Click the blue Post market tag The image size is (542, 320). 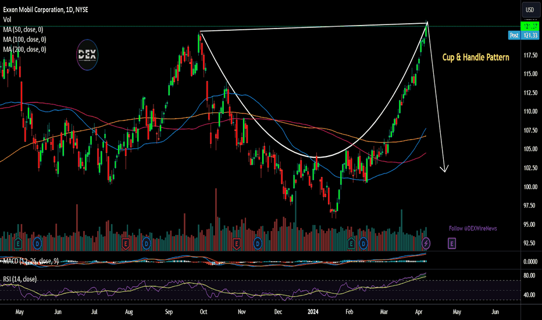514,35
